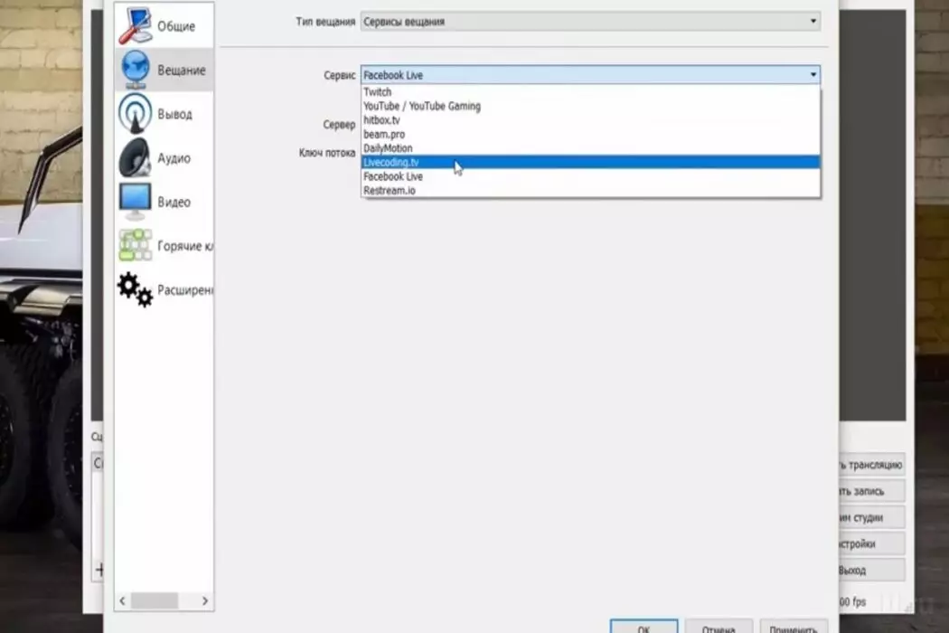The height and width of the screenshot is (633, 949).
Task: Click the Вещание label in sidebar
Action: click(x=182, y=71)
